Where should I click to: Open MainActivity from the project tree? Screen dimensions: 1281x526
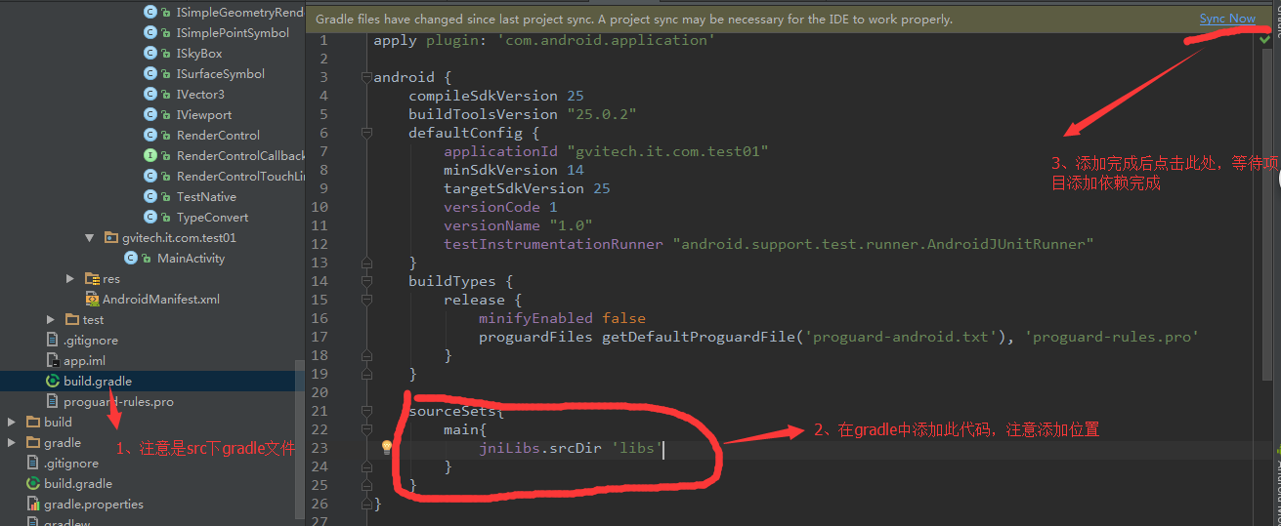click(x=191, y=258)
